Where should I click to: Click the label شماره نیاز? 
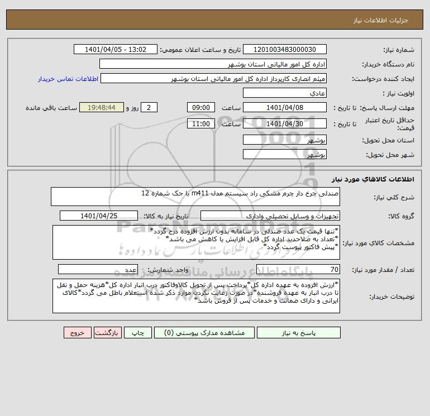pos(399,50)
